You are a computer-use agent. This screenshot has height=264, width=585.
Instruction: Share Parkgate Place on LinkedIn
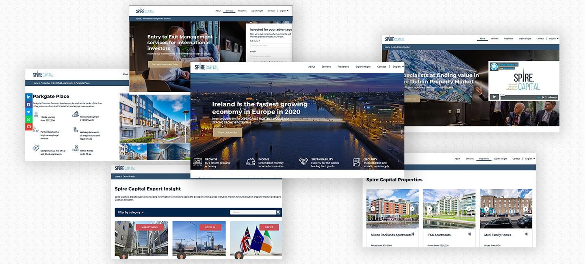29,97
